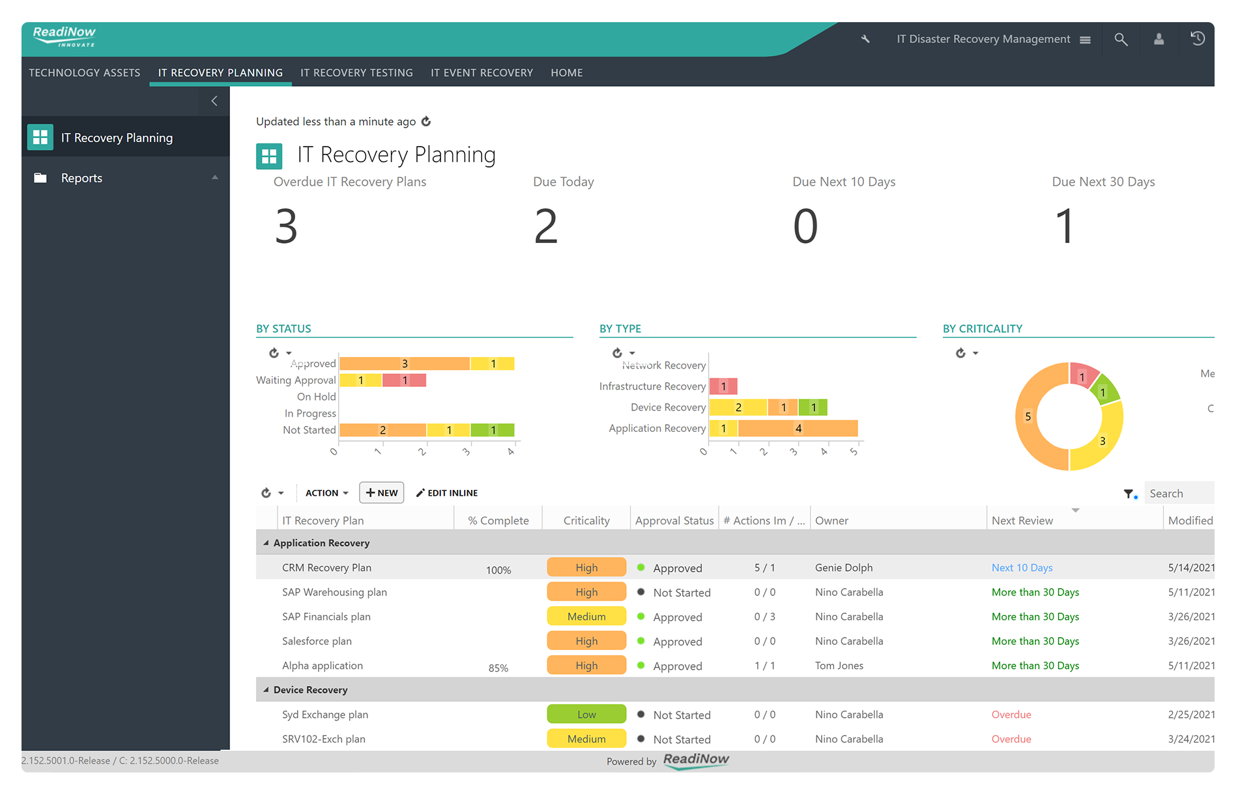Select the IT Recovery Planning tab
The width and height of the screenshot is (1240, 796).
click(220, 73)
